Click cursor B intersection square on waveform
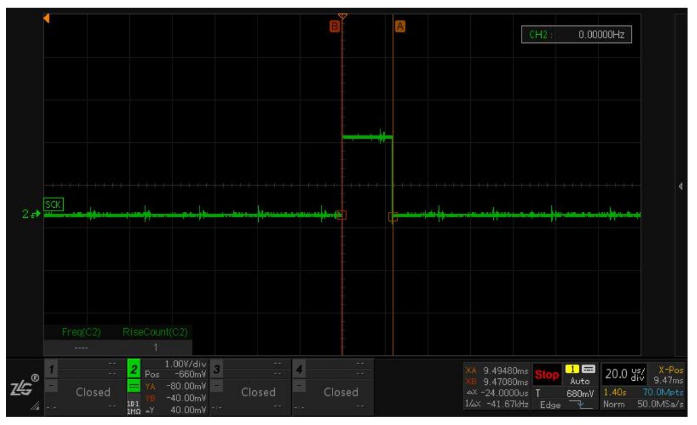Image resolution: width=697 pixels, height=425 pixels. click(x=342, y=215)
